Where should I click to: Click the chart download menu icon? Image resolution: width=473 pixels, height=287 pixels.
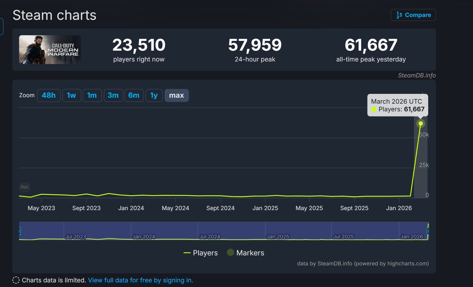[423, 96]
